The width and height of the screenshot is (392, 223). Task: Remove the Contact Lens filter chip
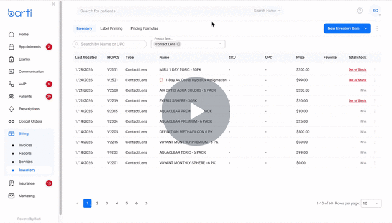(178, 44)
